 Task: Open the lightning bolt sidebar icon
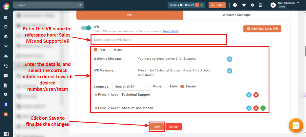[6, 94]
